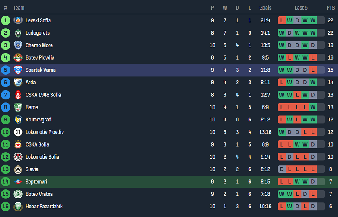Click the Ludogorets team logo

18,33
